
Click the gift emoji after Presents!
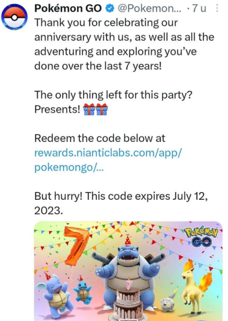(96, 109)
